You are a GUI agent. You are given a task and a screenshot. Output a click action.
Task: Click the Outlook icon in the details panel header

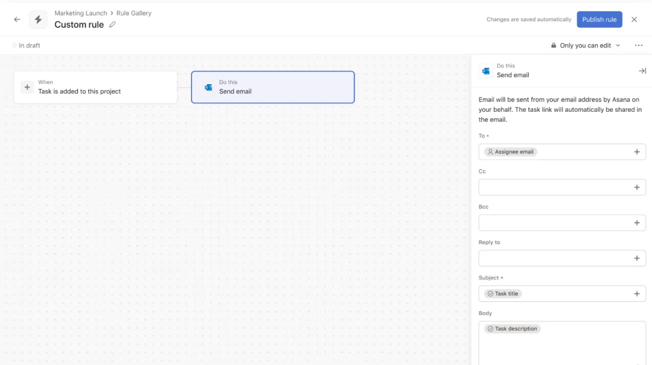click(485, 71)
